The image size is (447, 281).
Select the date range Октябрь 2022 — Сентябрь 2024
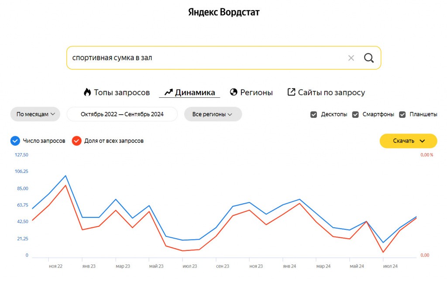click(x=122, y=114)
